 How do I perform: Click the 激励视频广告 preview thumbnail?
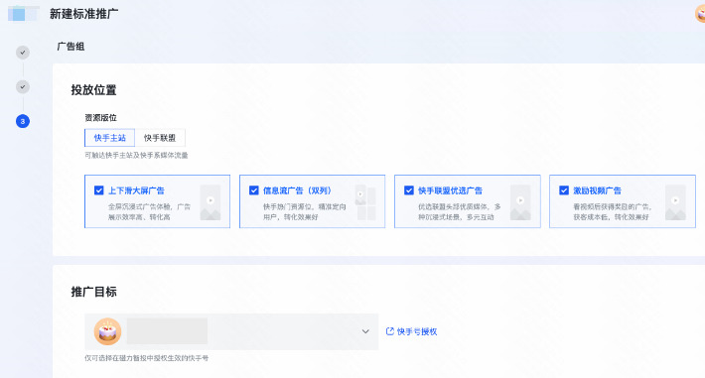[x=675, y=202]
